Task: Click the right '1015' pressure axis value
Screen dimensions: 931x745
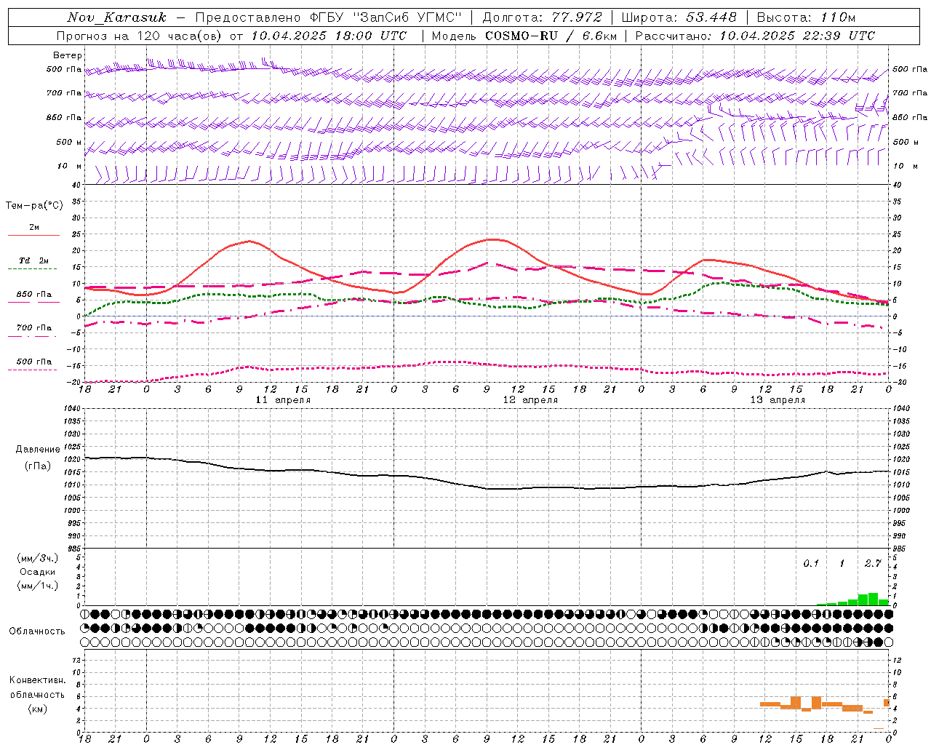Action: coord(901,472)
